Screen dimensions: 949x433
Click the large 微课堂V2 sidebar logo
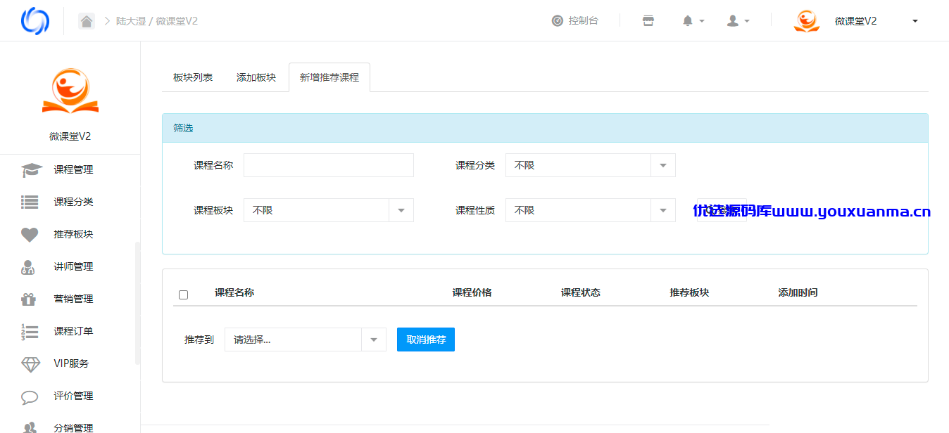[x=70, y=91]
